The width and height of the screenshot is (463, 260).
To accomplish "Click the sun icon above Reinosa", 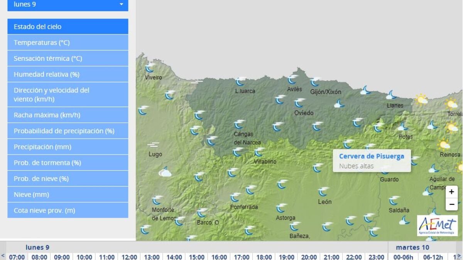I will pos(444,144).
